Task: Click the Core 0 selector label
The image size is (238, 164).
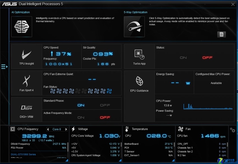Action: click(57, 129)
